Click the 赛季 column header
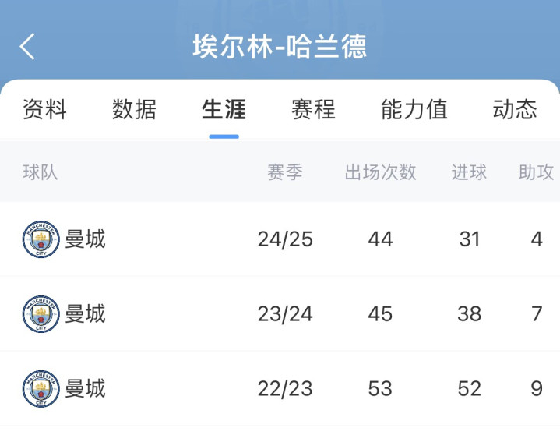This screenshot has width=560, height=435. point(285,172)
